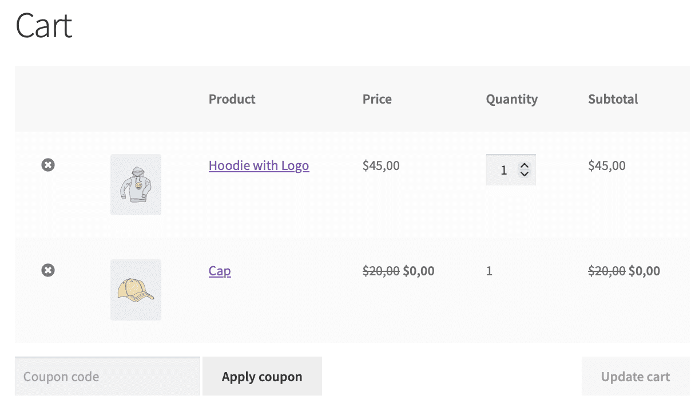Click the Hoodie with Logo product thumbnail

136,184
